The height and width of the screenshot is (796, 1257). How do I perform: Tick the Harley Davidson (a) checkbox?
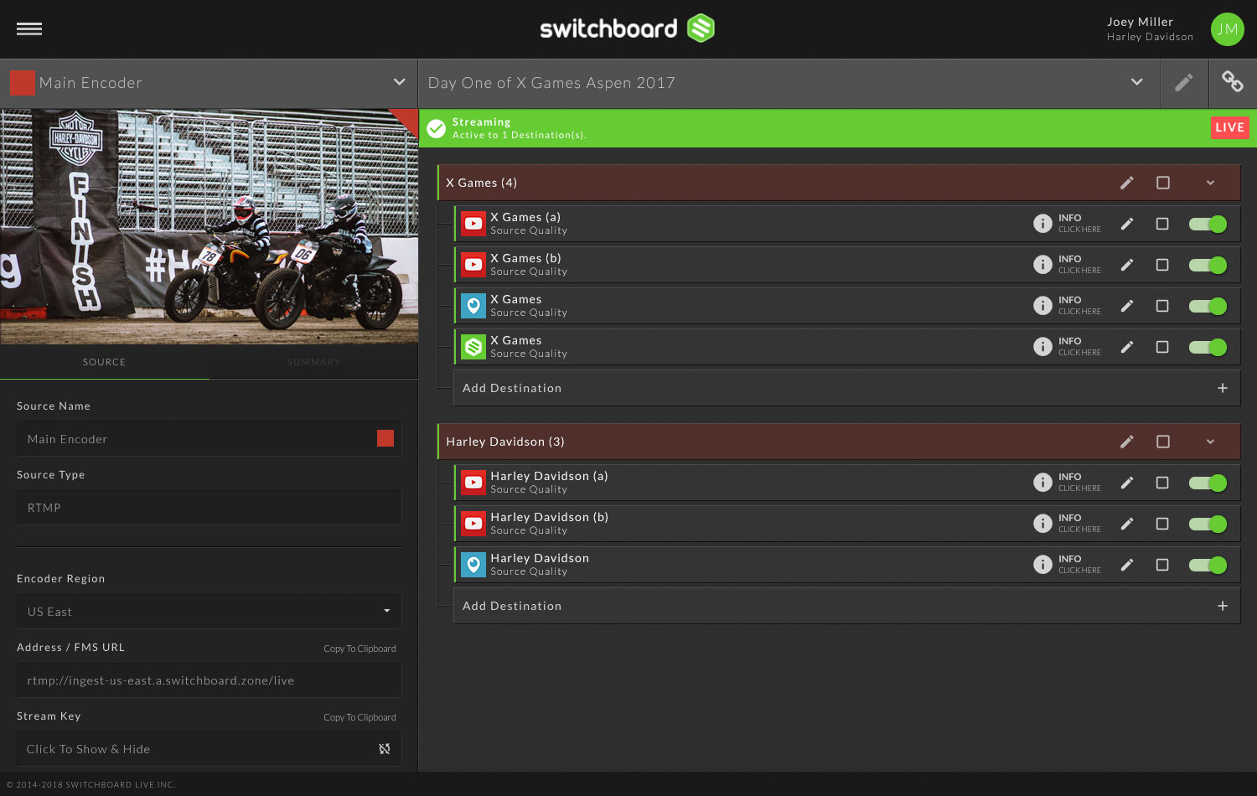(1162, 483)
